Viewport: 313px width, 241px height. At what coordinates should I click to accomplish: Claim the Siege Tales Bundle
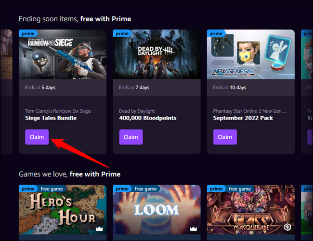click(x=37, y=137)
